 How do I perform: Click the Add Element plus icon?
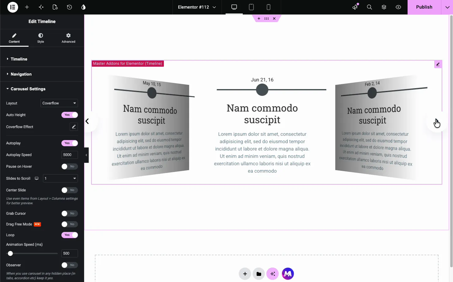coord(27,7)
